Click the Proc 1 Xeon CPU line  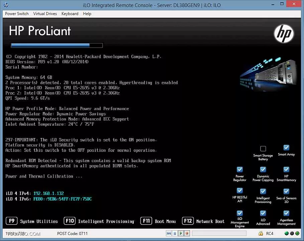coord(63,88)
